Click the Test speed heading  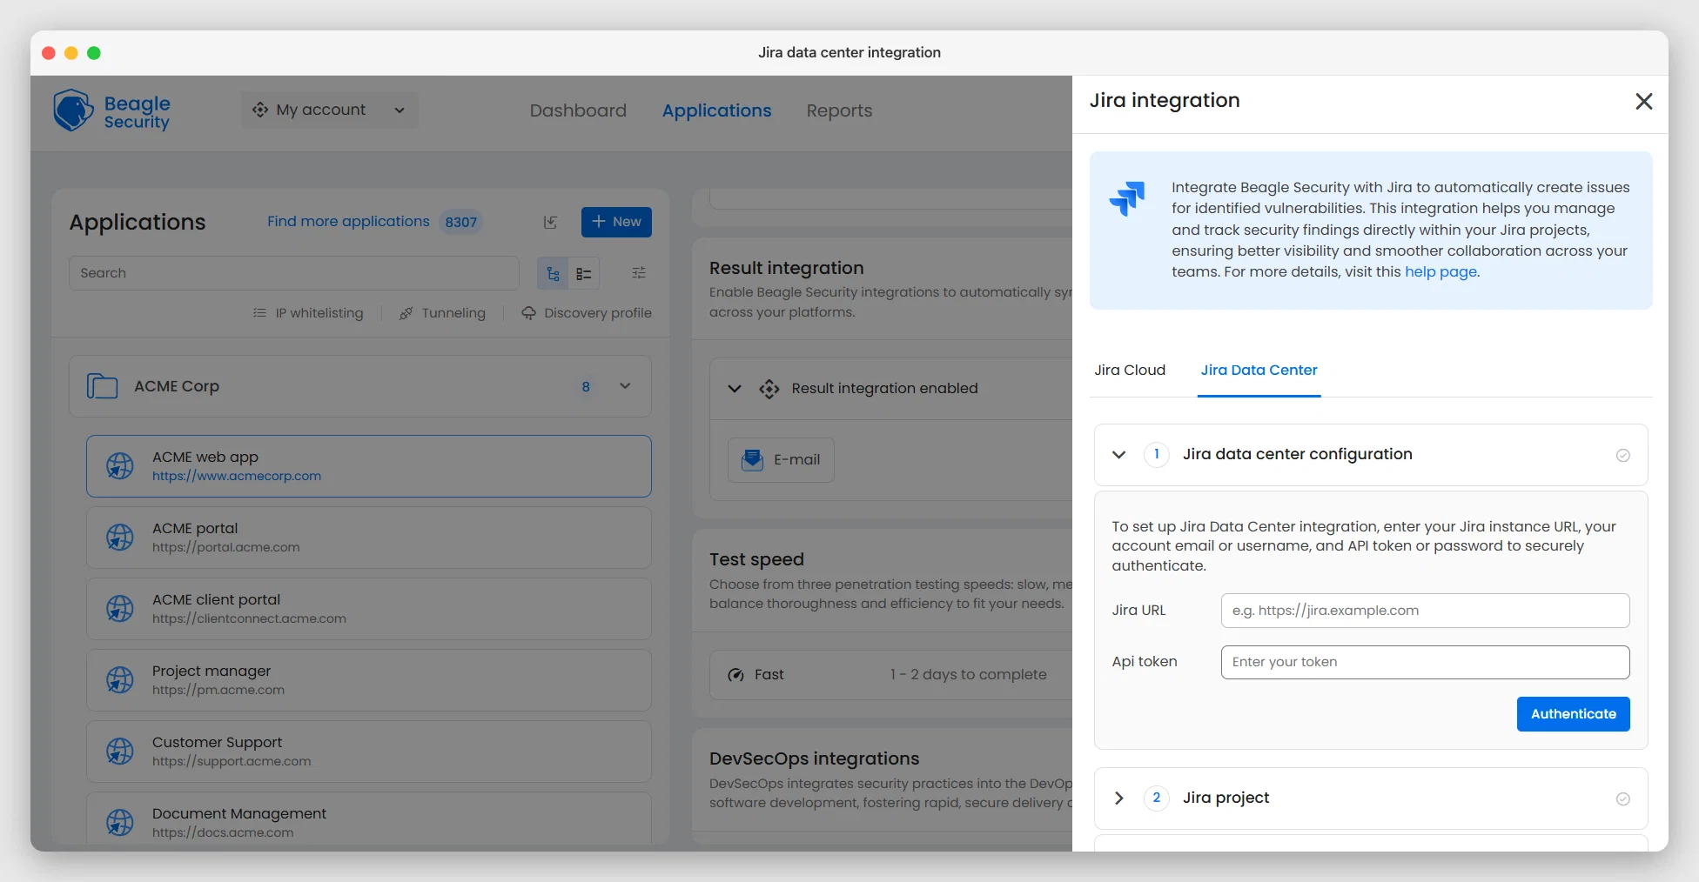point(756,559)
